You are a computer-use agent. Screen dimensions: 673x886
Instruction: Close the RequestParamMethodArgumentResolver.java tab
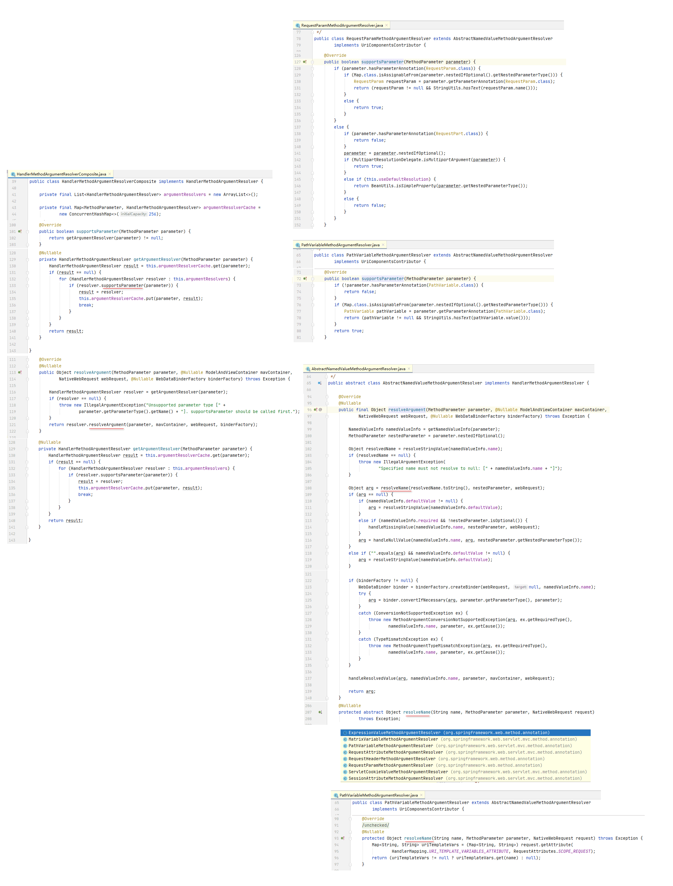click(387, 25)
